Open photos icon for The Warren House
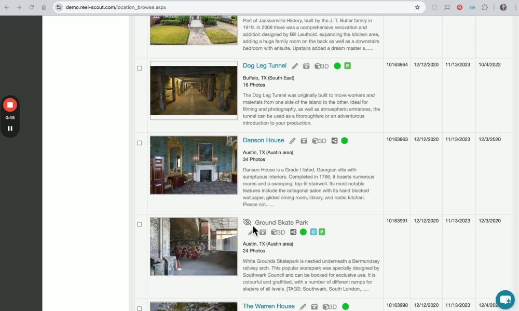519x311 pixels. click(315, 307)
